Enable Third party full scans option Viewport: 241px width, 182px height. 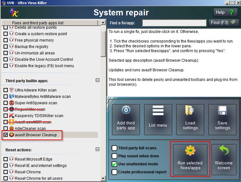click(114, 148)
